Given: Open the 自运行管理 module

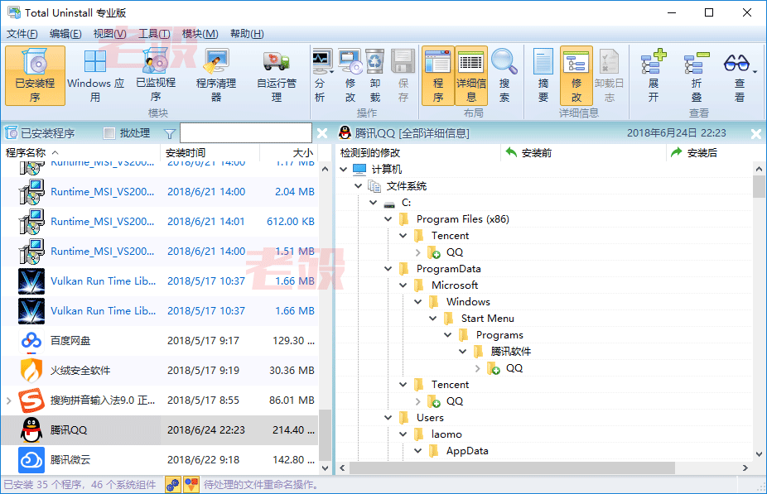Looking at the screenshot, I should [x=277, y=76].
